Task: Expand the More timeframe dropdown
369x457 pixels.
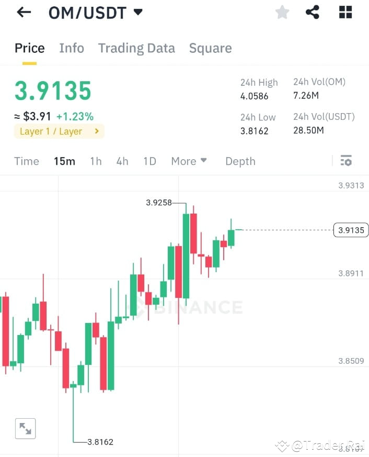Action: pyautogui.click(x=189, y=161)
